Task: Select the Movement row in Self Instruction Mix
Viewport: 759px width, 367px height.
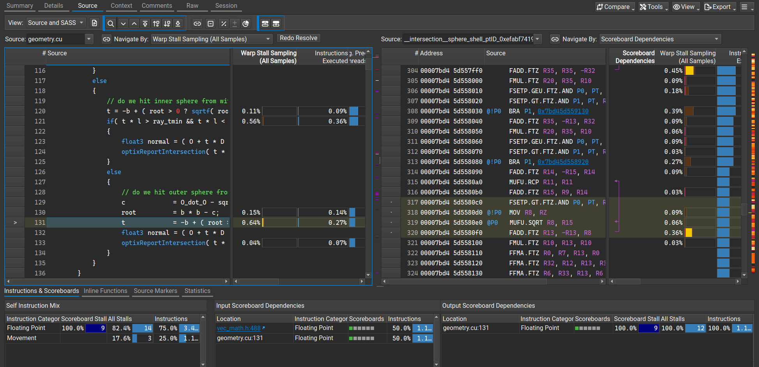Action: click(103, 339)
